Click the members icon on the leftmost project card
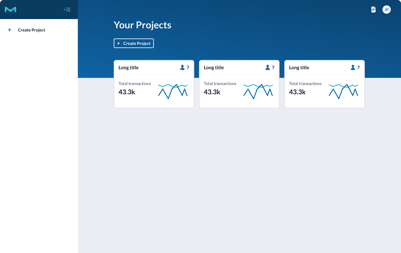The height and width of the screenshot is (253, 401). pyautogui.click(x=182, y=67)
